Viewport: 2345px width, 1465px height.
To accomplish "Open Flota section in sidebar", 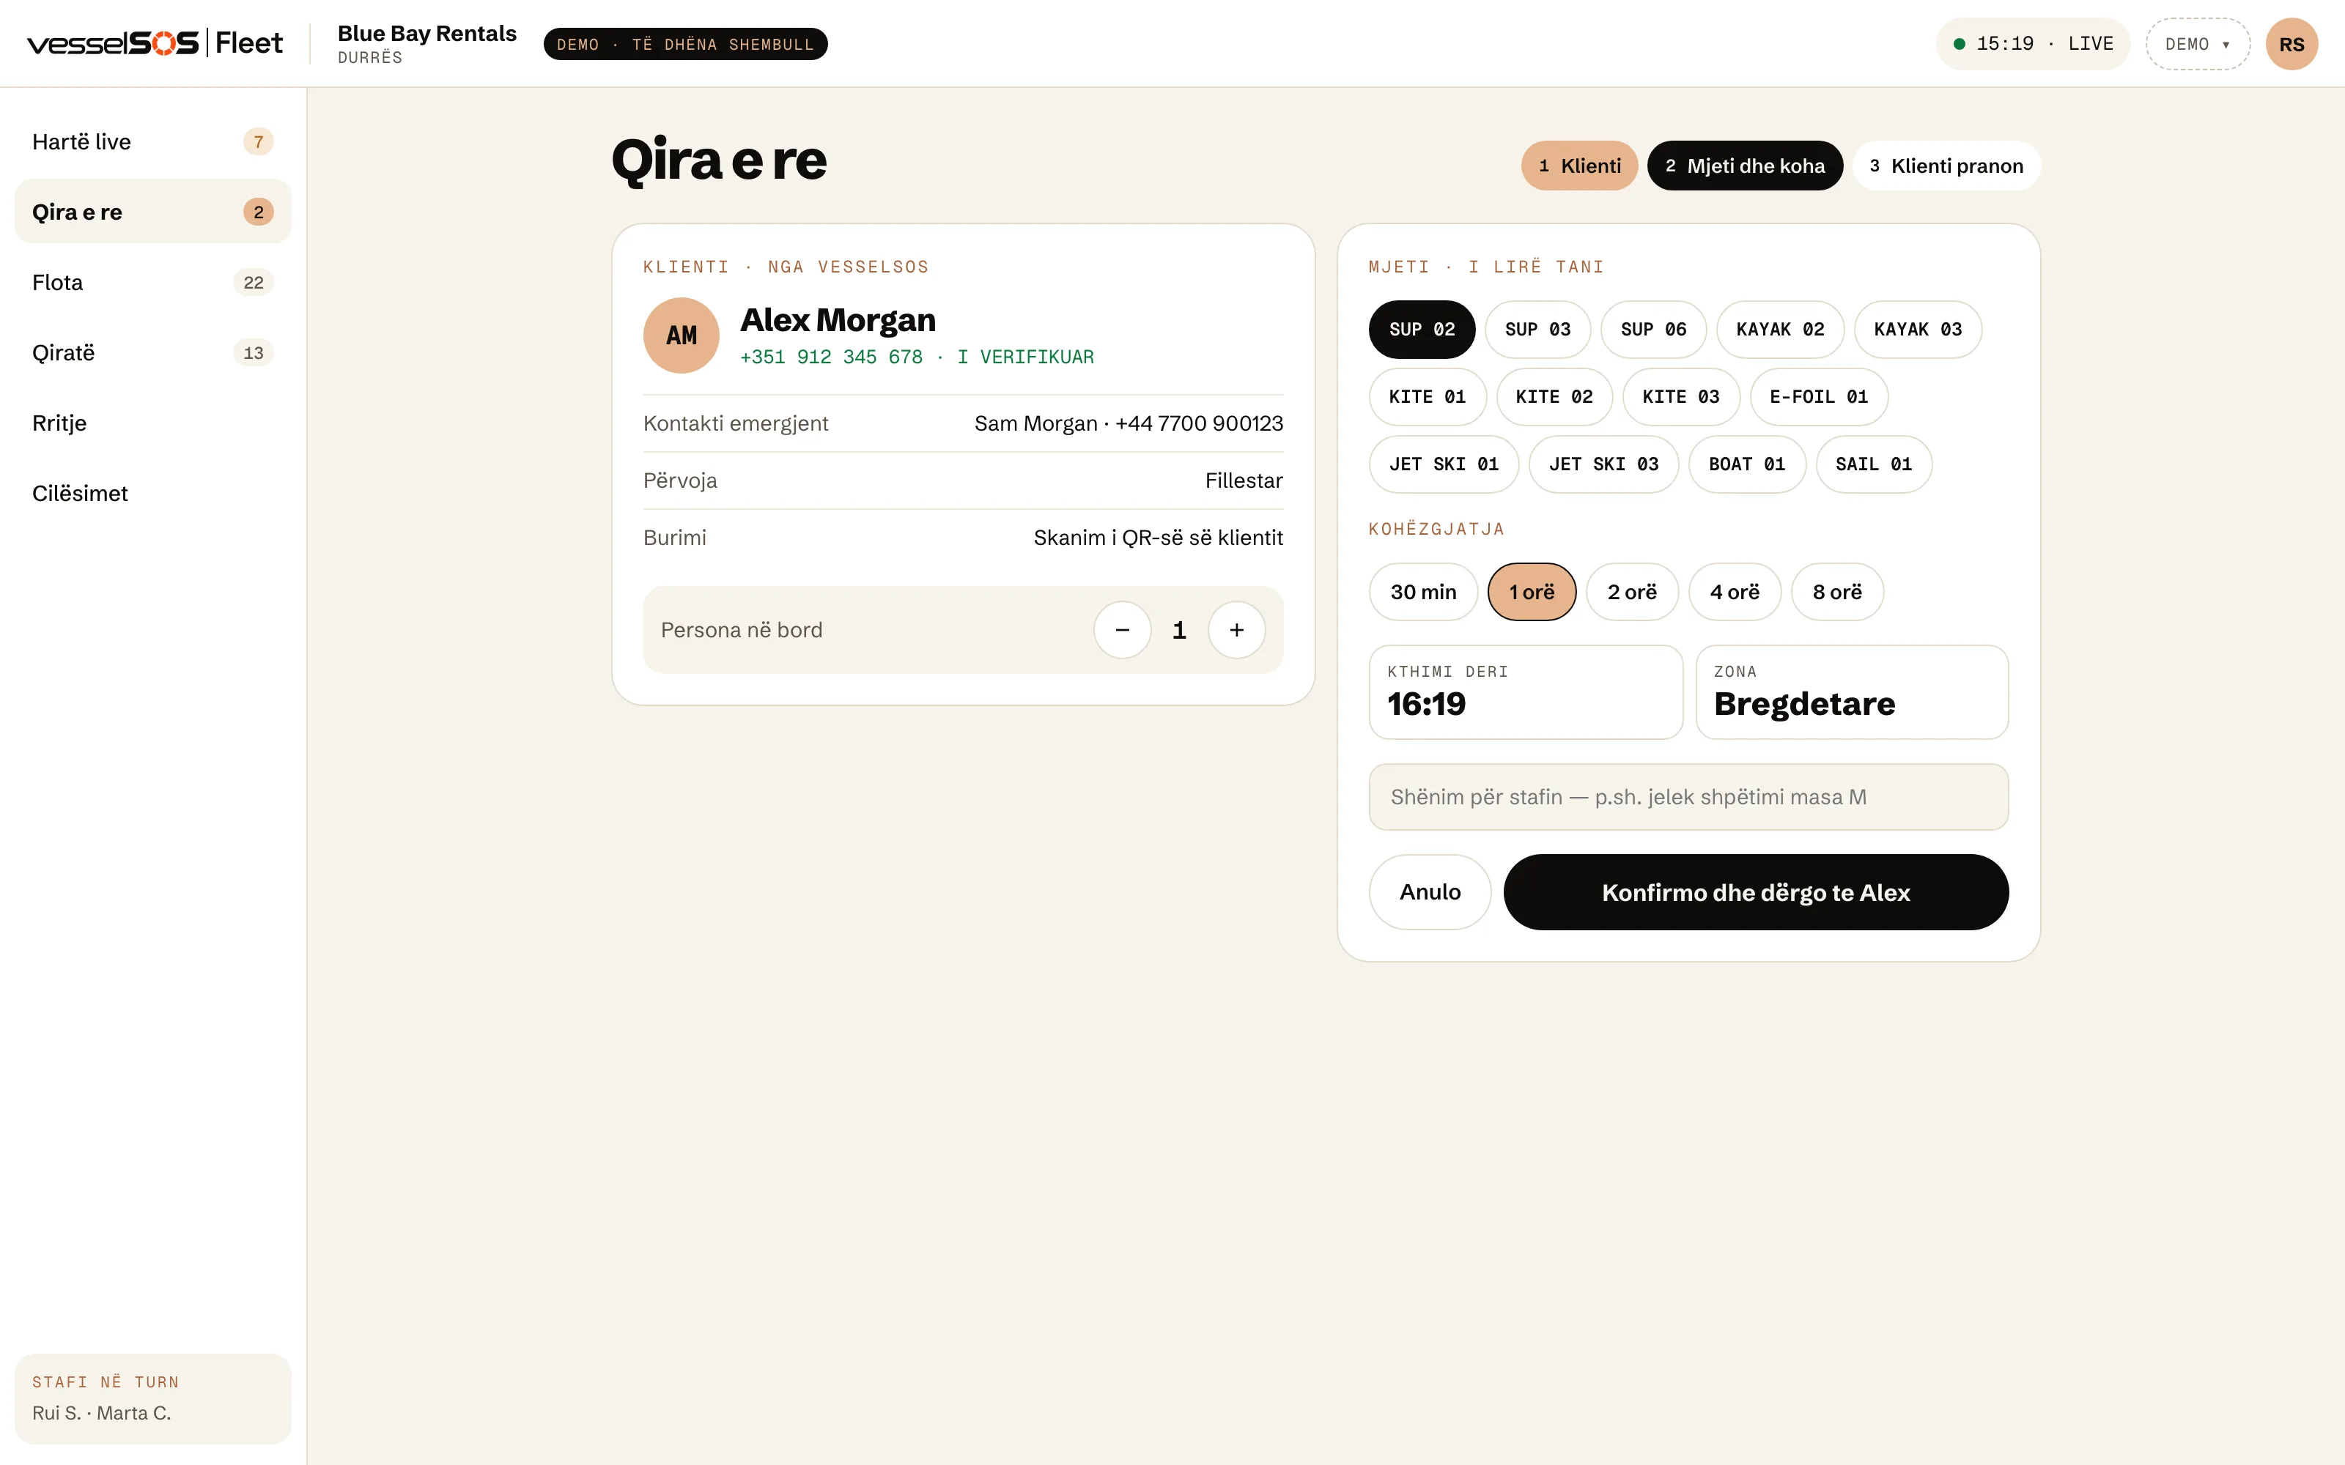I will (x=153, y=282).
